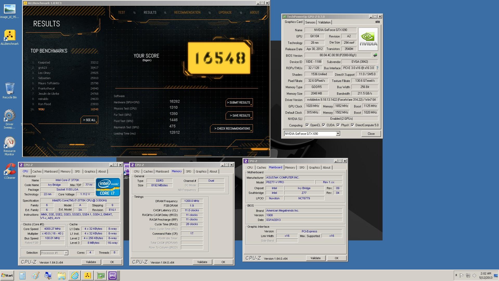The height and width of the screenshot is (281, 499).
Task: Click SAVE RESULTS in ALLBenchmark
Action: coord(239,116)
